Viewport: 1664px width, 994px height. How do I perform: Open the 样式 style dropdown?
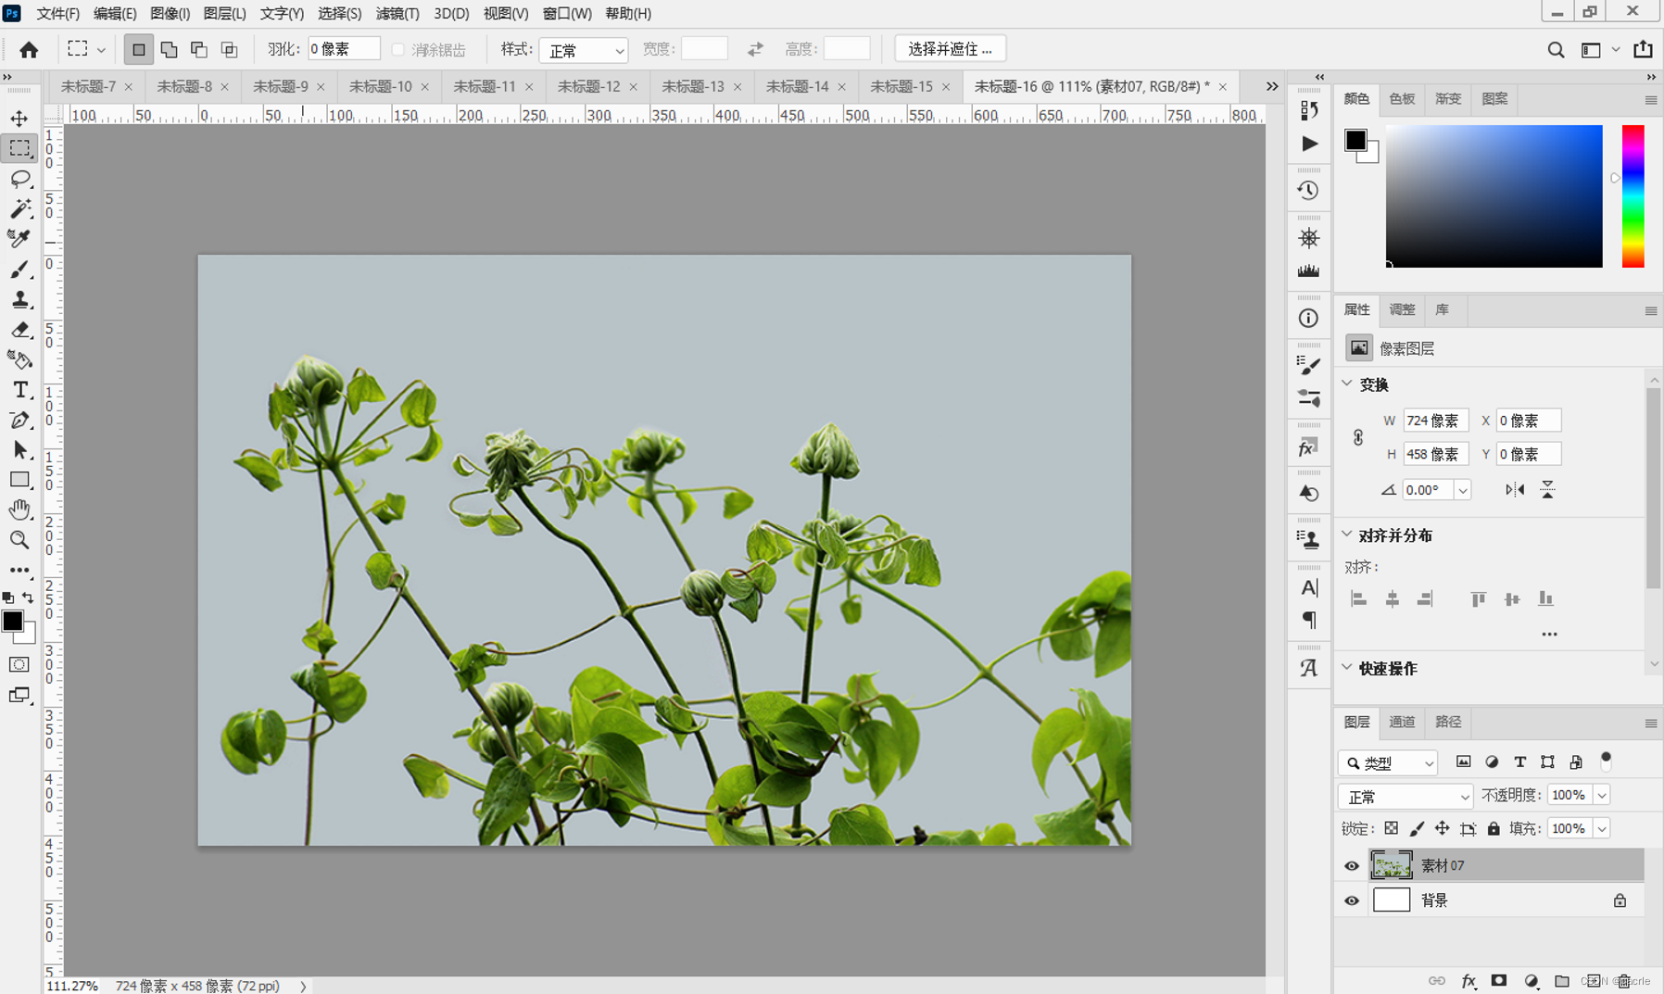584,50
